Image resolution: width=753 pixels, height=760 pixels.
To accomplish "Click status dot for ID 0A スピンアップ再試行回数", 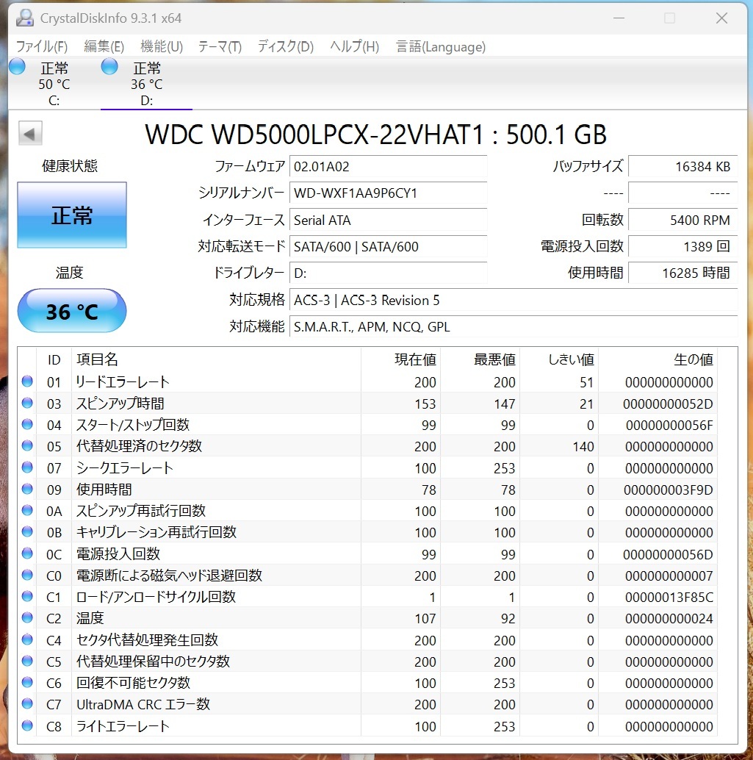I will point(27,510).
